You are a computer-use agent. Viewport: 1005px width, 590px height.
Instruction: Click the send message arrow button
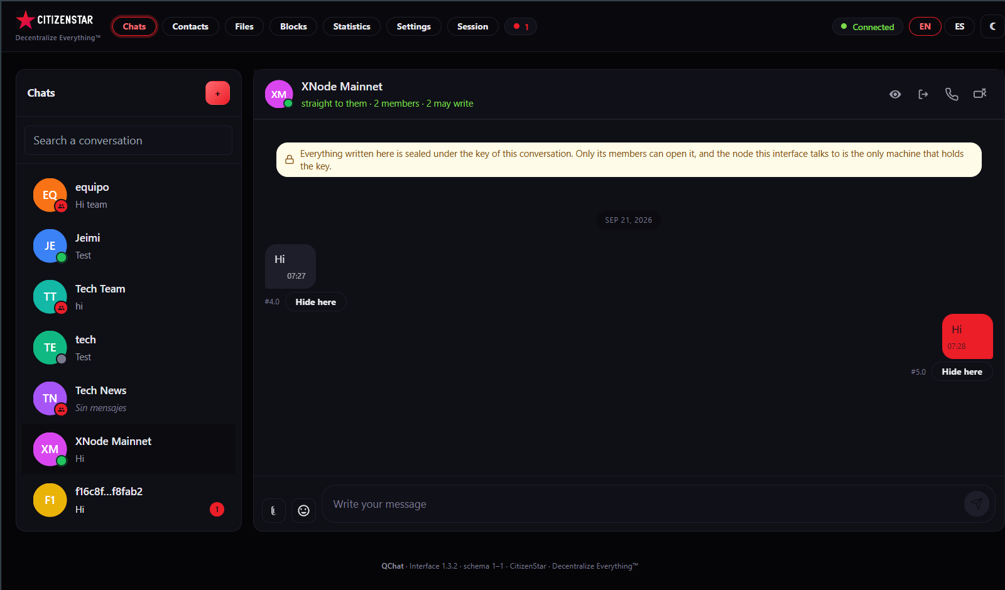976,503
